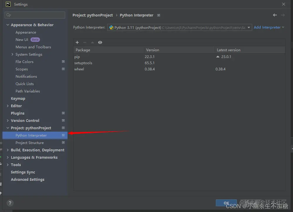
Task: Open Project Structure page
Action: click(30, 143)
